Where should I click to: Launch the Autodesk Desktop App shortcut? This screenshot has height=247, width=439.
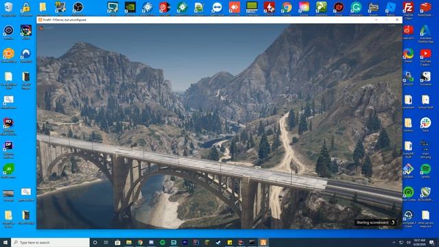[425, 34]
